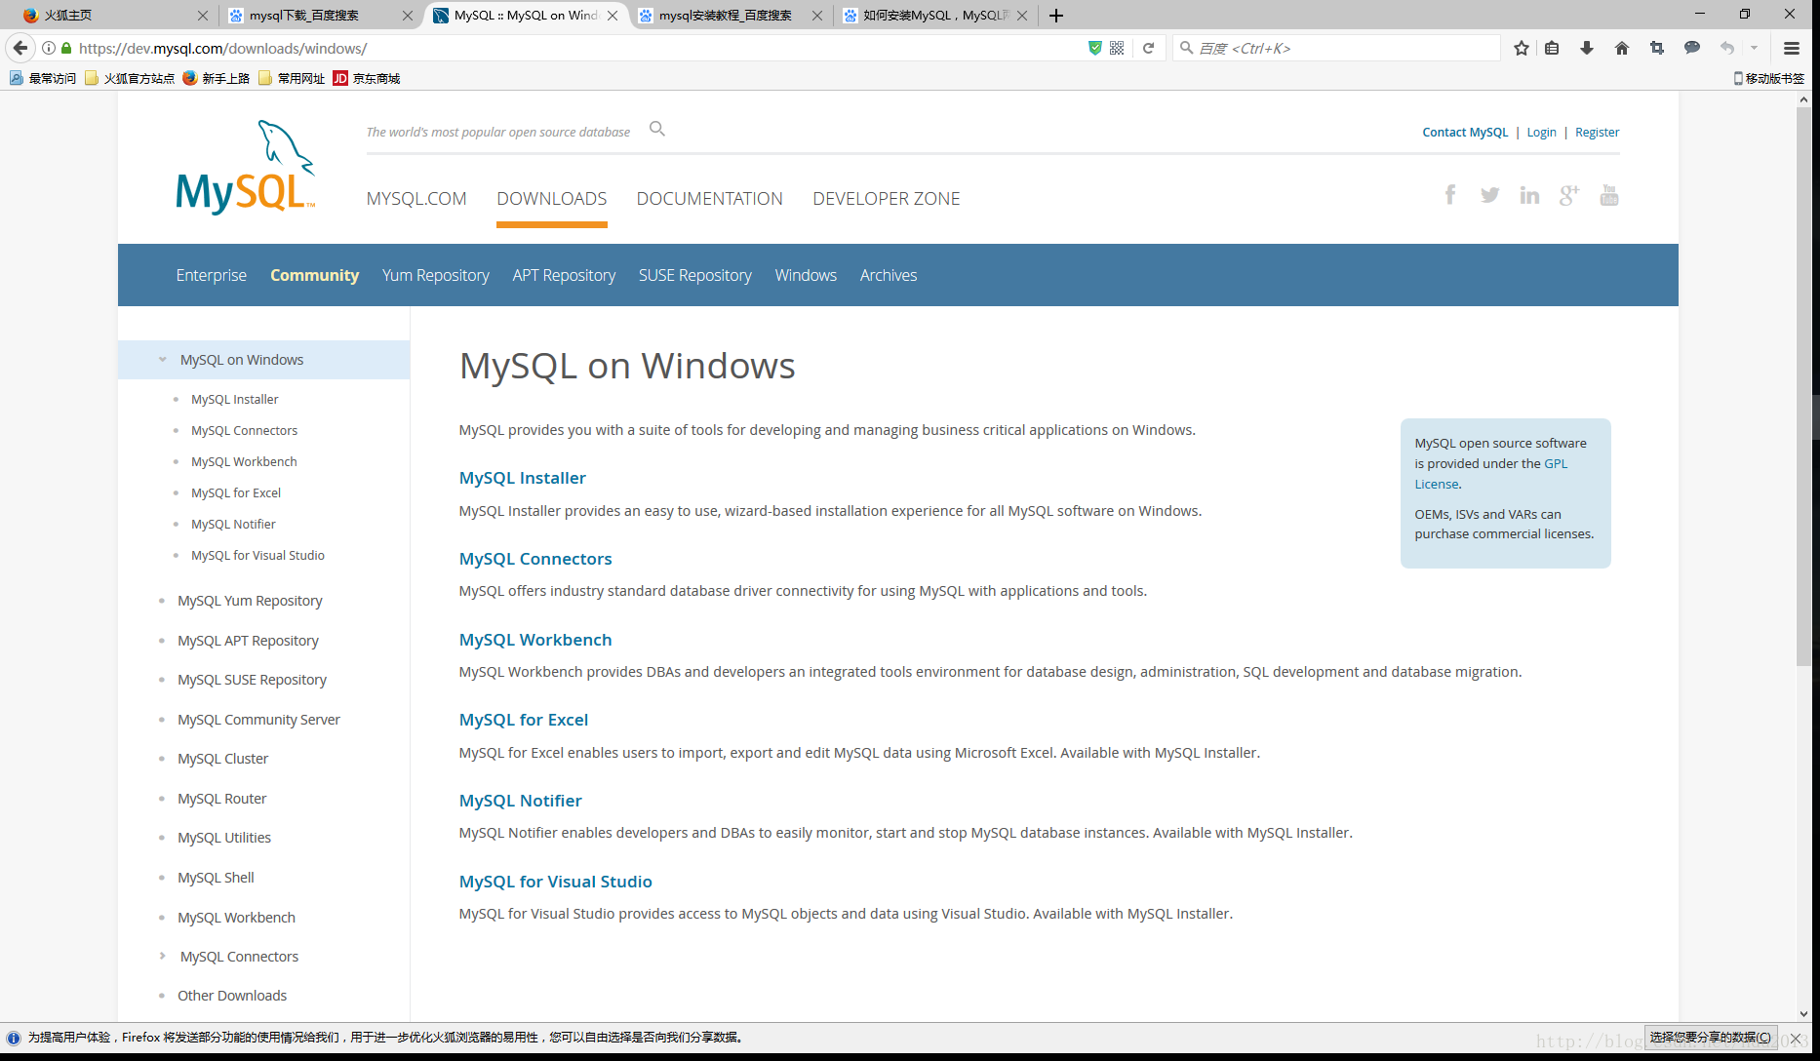1820x1061 pixels.
Task: Bookmark this page with star icon
Action: [x=1522, y=48]
